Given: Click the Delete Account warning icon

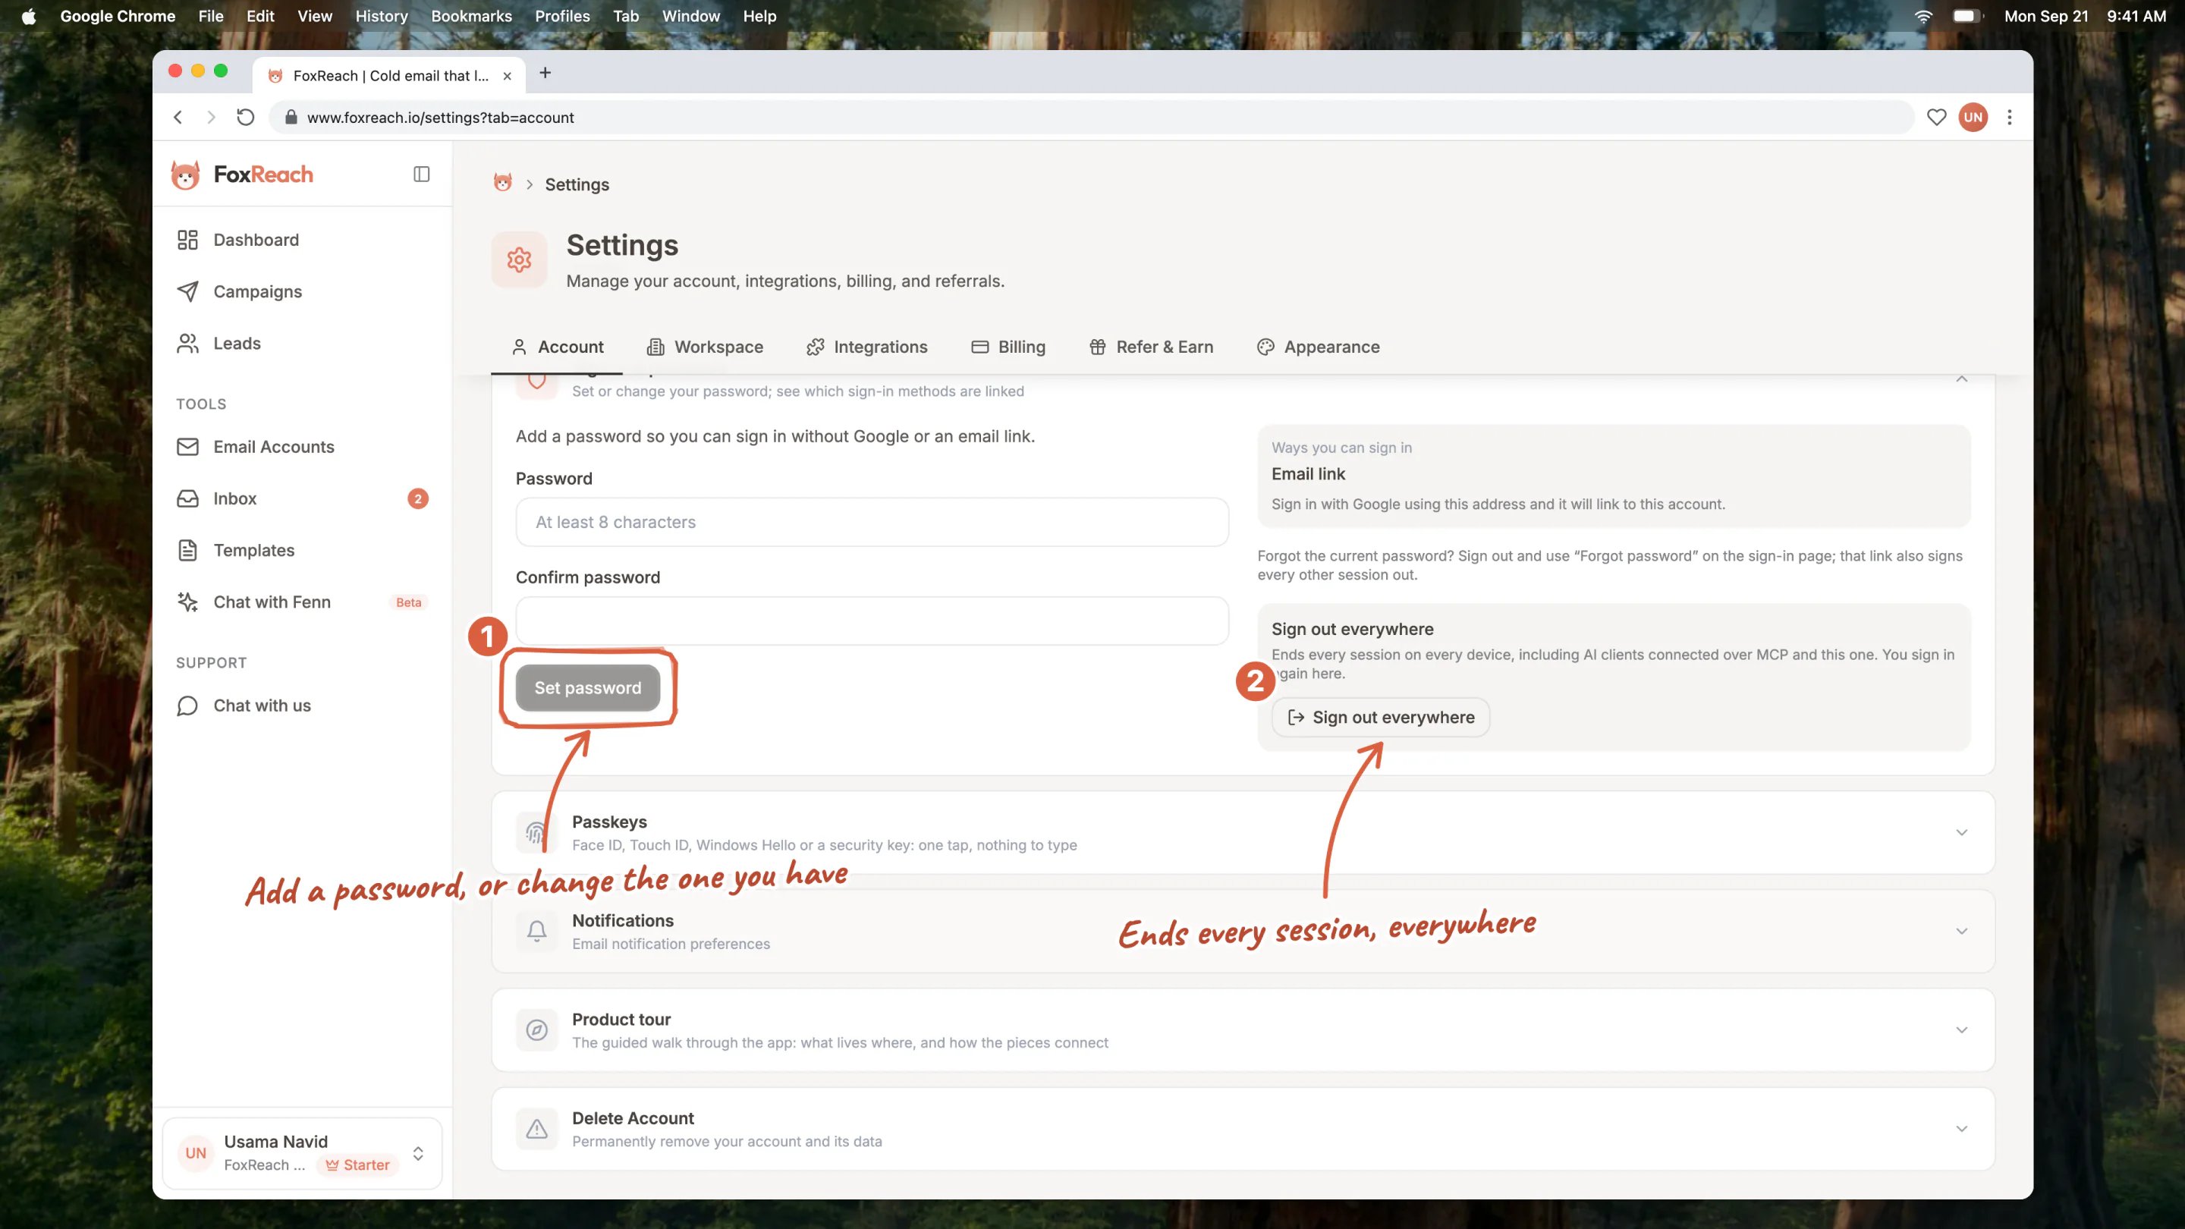Looking at the screenshot, I should tap(537, 1129).
